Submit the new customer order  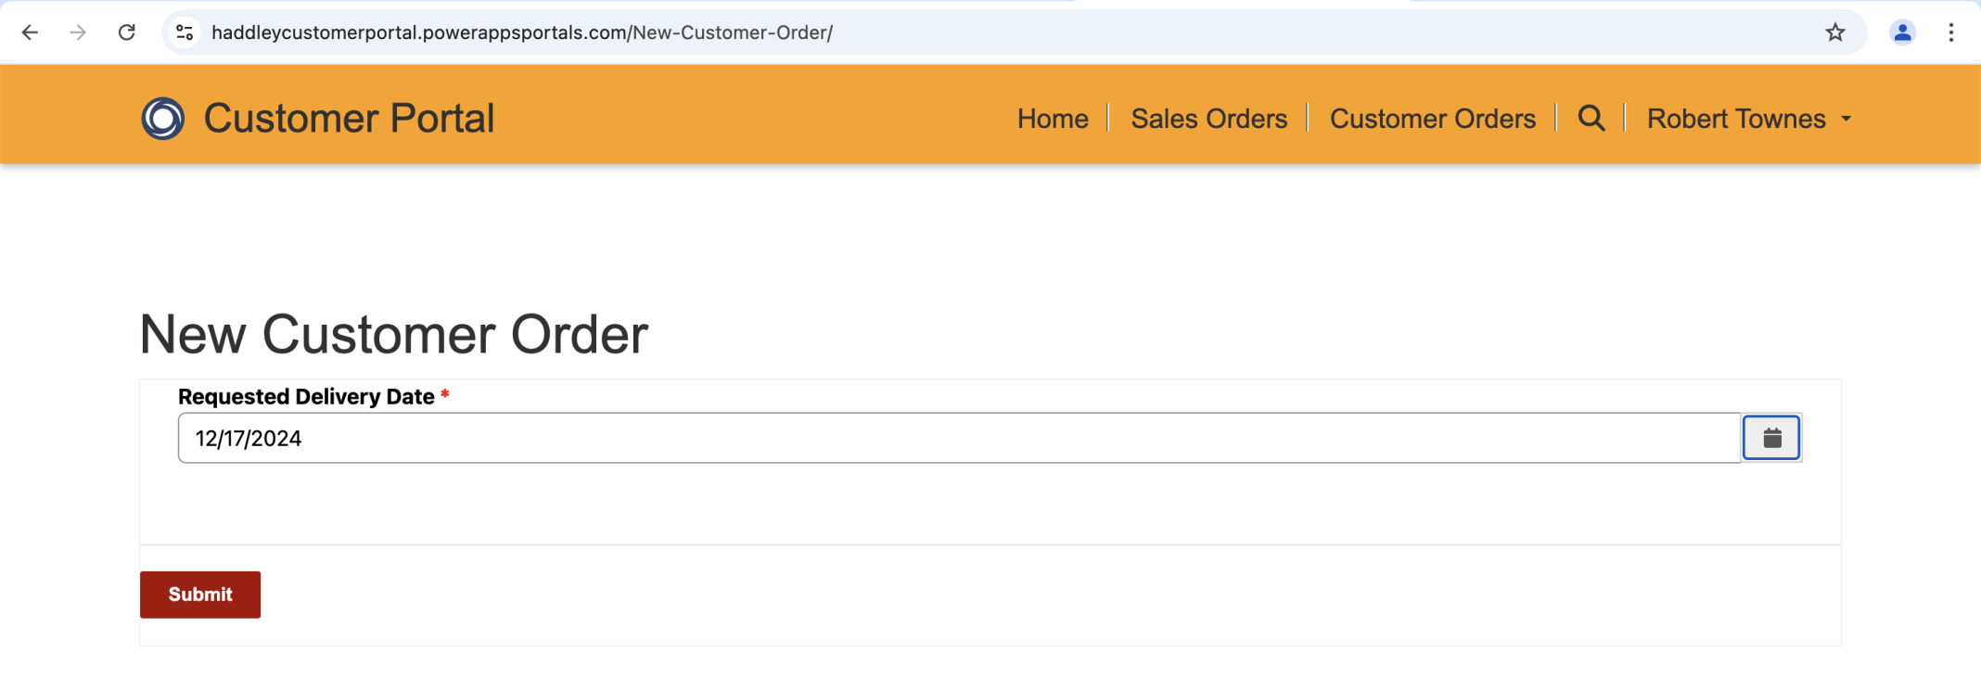click(x=200, y=595)
